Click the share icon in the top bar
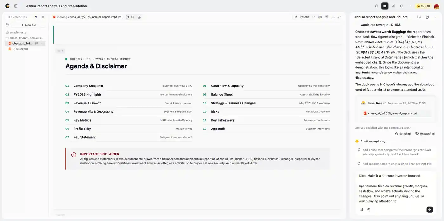This screenshot has width=444, height=221. [x=393, y=6]
